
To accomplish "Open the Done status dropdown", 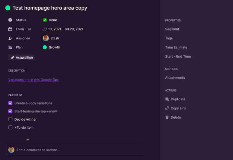I will (x=50, y=20).
